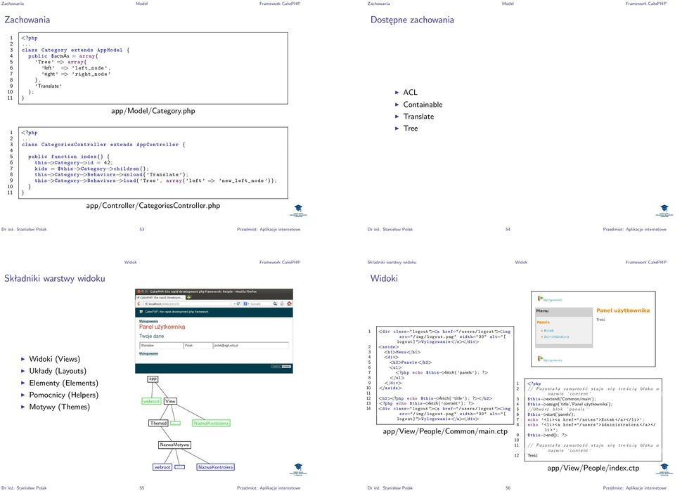Click the View node in the tree diagram

pos(170,401)
